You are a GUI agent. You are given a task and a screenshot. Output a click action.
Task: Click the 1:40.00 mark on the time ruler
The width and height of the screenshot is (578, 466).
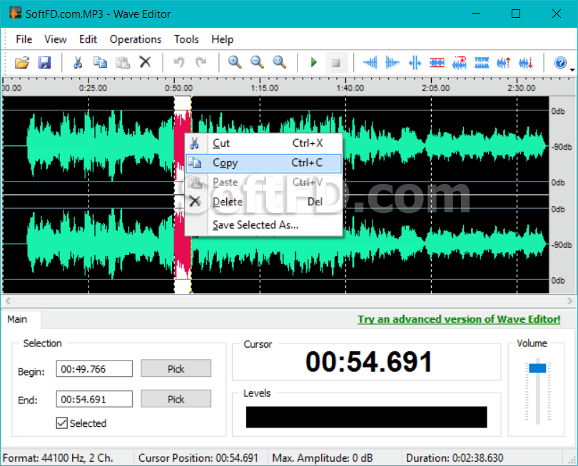(350, 88)
